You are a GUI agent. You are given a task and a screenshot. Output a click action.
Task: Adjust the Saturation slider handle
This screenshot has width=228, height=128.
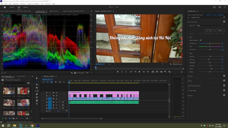[210, 50]
